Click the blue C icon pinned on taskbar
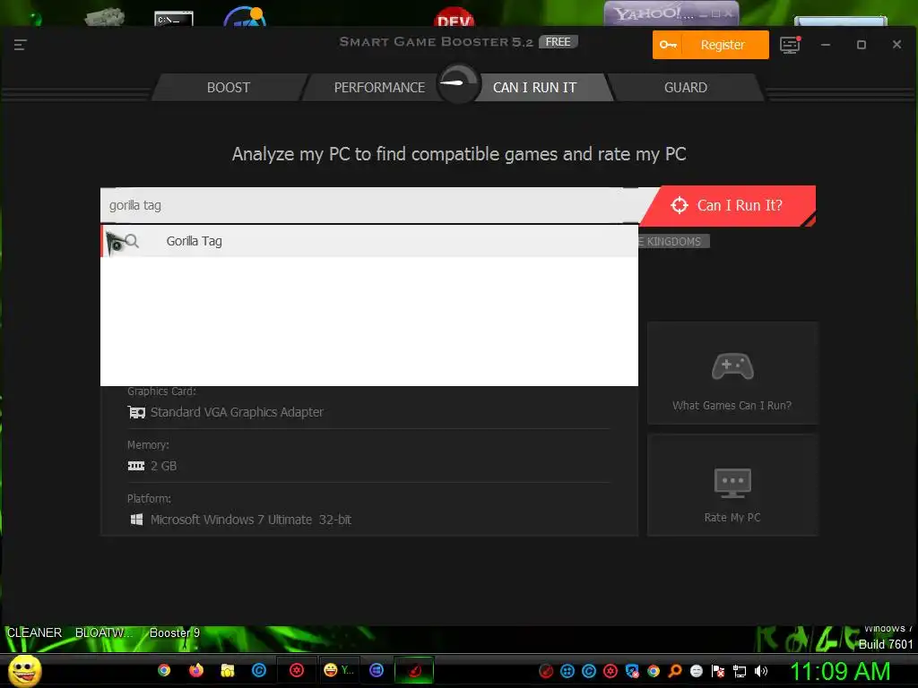This screenshot has height=688, width=918. [x=259, y=670]
